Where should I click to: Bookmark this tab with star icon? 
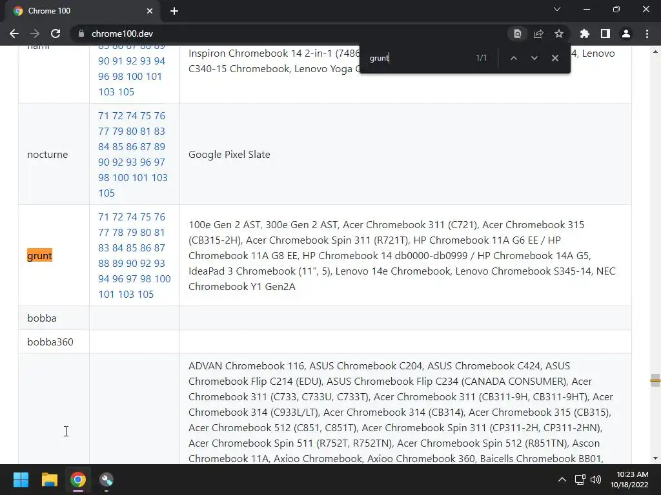pyautogui.click(x=558, y=34)
